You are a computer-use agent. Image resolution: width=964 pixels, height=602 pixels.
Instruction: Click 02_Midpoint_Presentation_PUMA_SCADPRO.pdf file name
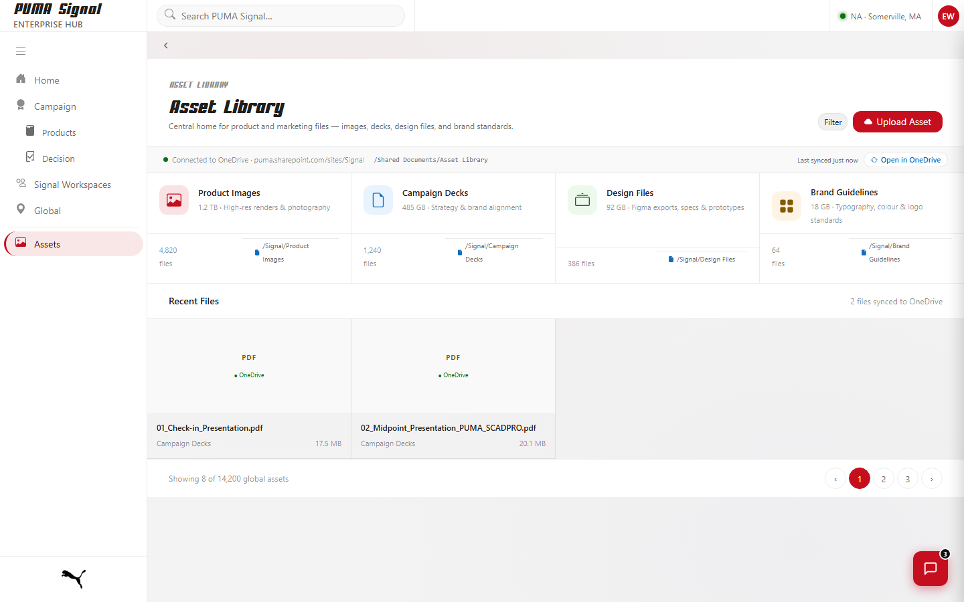(449, 428)
